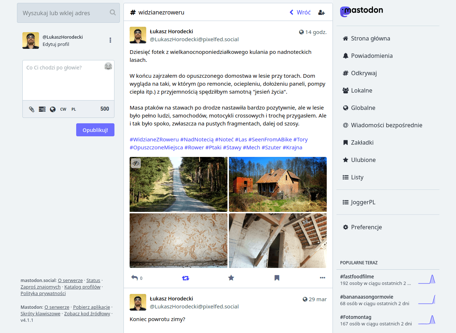Reply to the first post
Image resolution: width=456 pixels, height=333 pixels.
click(x=135, y=278)
